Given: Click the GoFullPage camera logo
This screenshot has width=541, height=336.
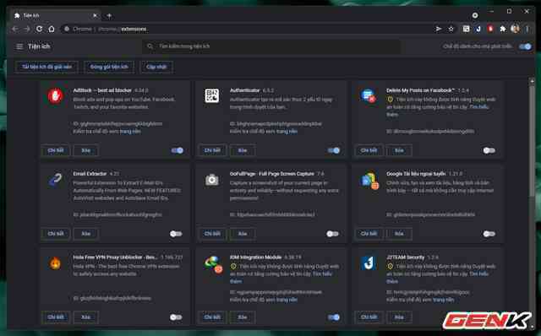Looking at the screenshot, I should coord(212,180).
